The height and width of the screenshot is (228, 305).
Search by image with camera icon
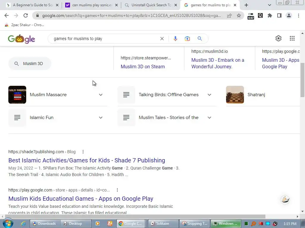tap(187, 39)
